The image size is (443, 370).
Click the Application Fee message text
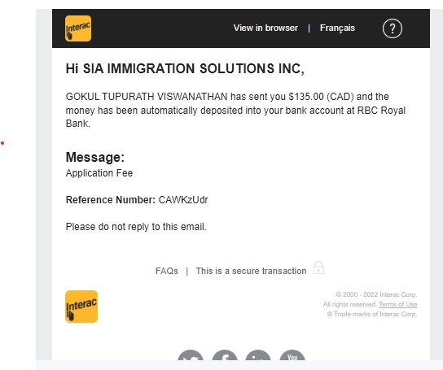point(99,173)
